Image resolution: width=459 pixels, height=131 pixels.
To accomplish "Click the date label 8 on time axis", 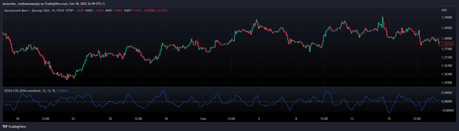I will 296,119.
